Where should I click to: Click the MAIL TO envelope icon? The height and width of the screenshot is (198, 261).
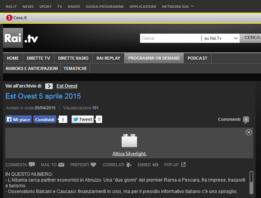61,165
